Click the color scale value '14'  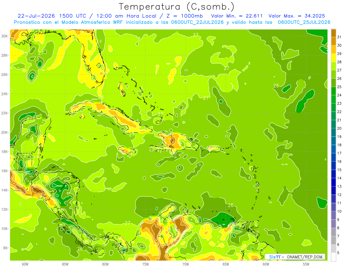pos(339,178)
